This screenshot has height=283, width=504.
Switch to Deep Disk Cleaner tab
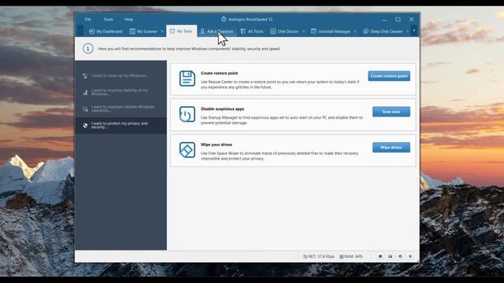384,31
